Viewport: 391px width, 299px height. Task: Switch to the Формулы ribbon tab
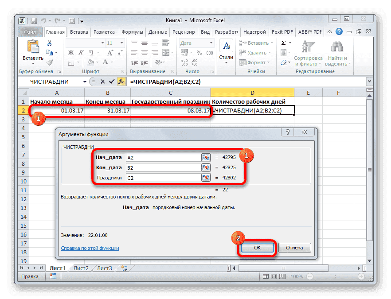pos(133,31)
